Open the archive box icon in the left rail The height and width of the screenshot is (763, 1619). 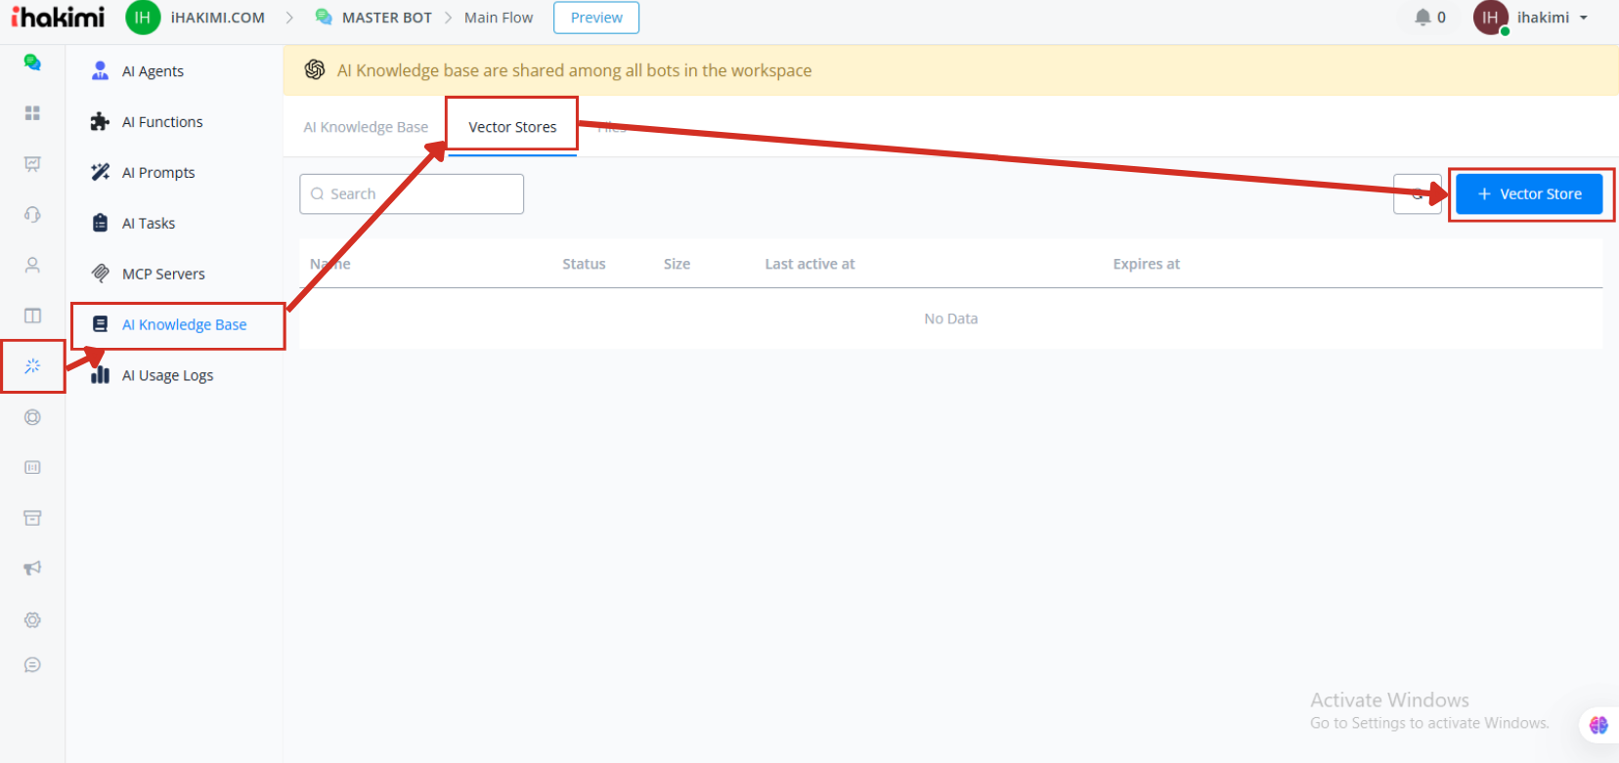coord(32,518)
